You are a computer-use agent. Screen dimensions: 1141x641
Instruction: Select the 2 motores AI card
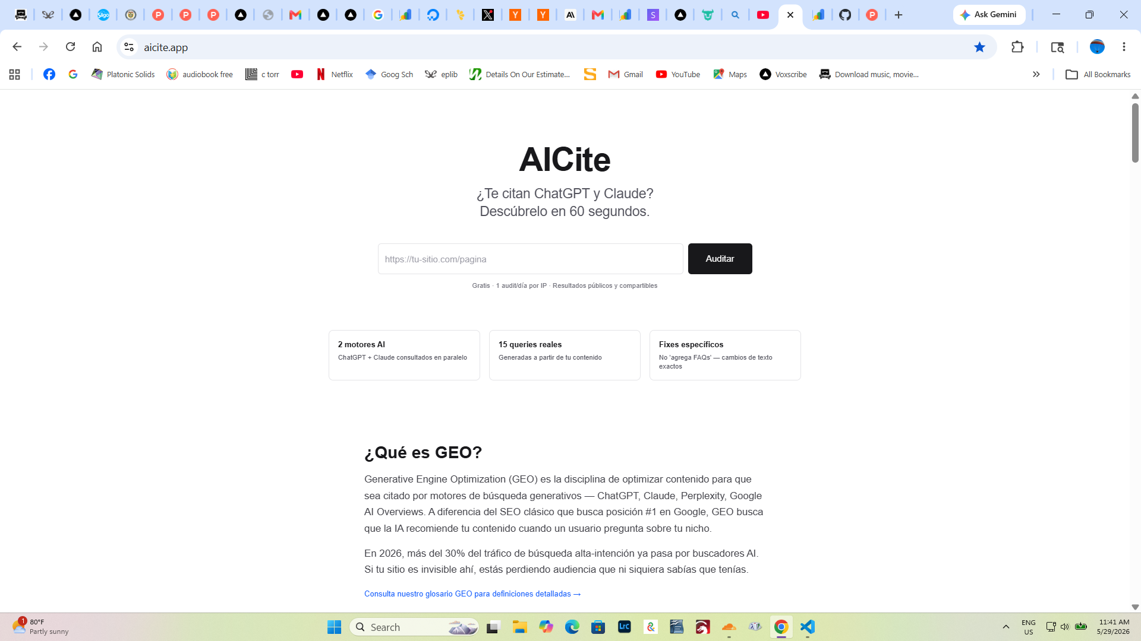click(404, 355)
